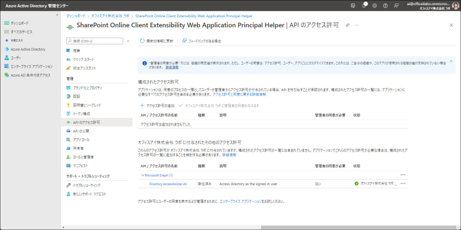The height and width of the screenshot is (230, 461).
Task: Select 統合アシスタント in the resource menu
Action: pyautogui.click(x=84, y=68)
